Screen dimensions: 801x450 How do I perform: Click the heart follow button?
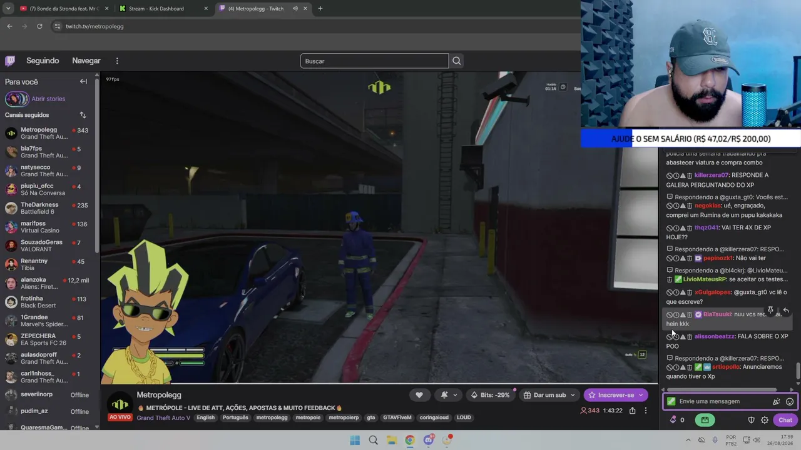click(419, 395)
